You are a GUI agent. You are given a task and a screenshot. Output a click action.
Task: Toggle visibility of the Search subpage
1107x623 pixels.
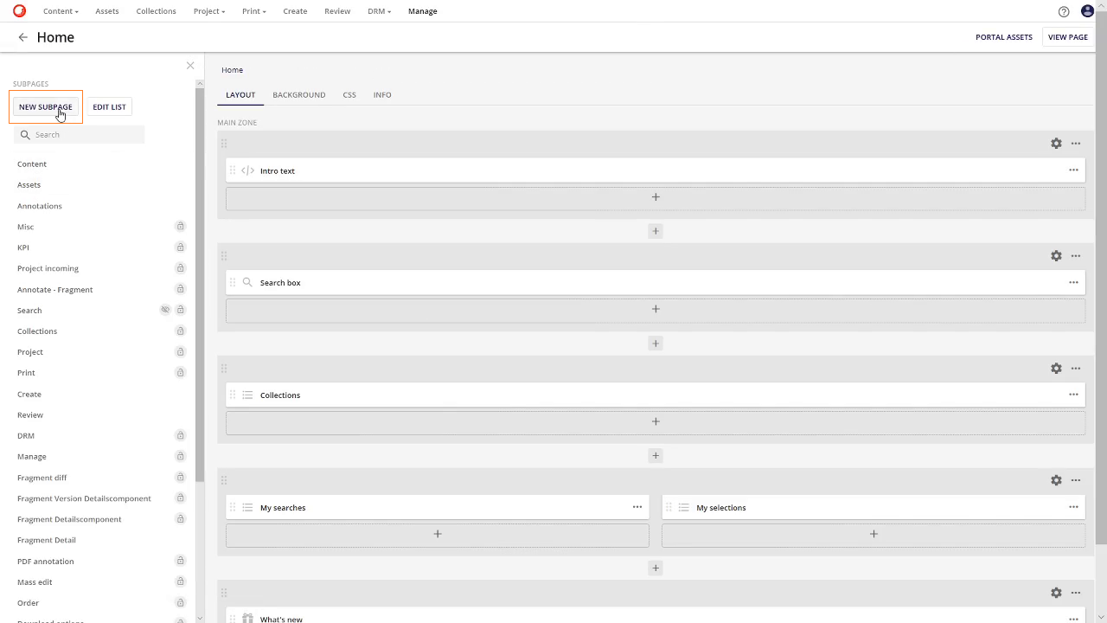(165, 309)
